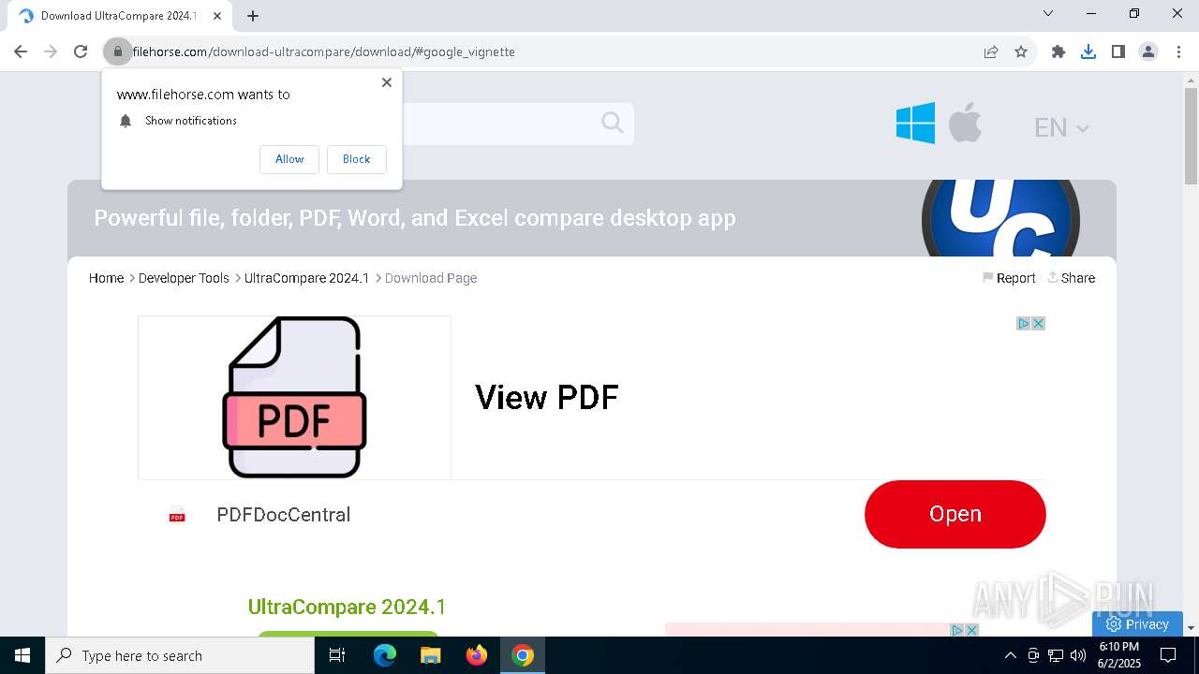Click the search magnifier icon on FileHorse
The image size is (1199, 674).
pos(613,123)
